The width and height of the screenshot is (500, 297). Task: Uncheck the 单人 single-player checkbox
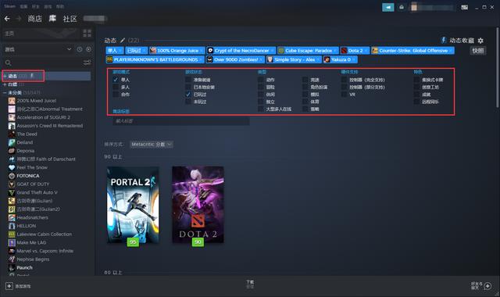[116, 80]
